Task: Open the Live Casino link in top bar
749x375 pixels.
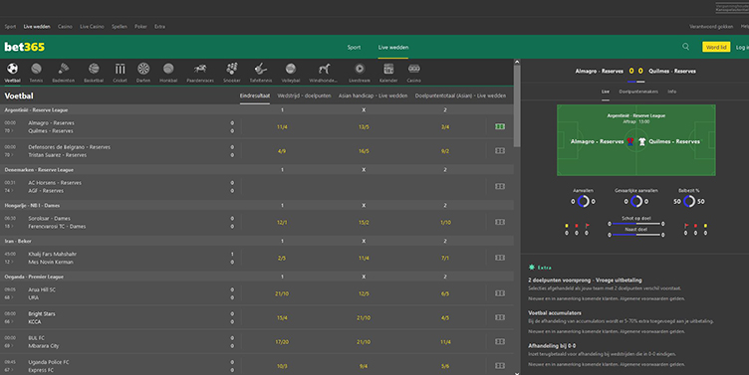Action: point(92,27)
